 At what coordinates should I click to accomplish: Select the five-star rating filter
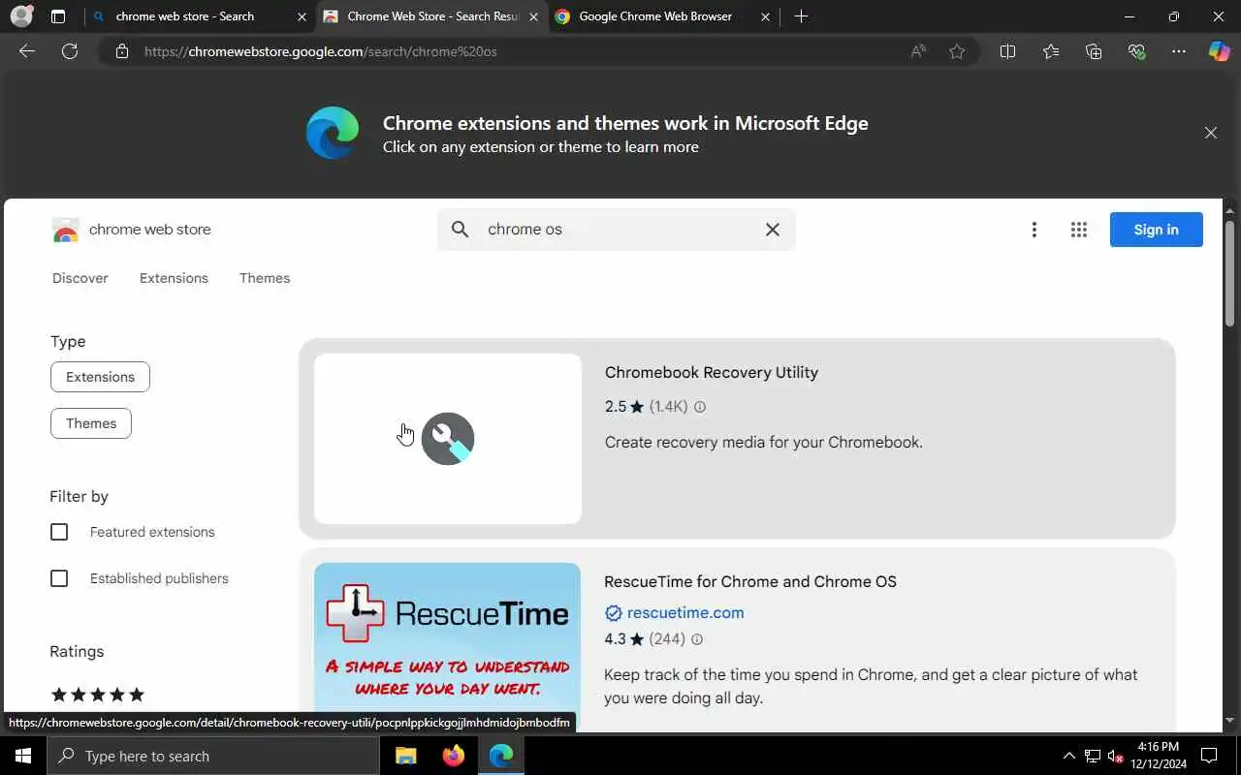click(97, 695)
